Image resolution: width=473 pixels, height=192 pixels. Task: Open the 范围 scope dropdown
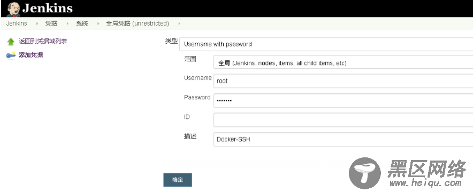344,62
